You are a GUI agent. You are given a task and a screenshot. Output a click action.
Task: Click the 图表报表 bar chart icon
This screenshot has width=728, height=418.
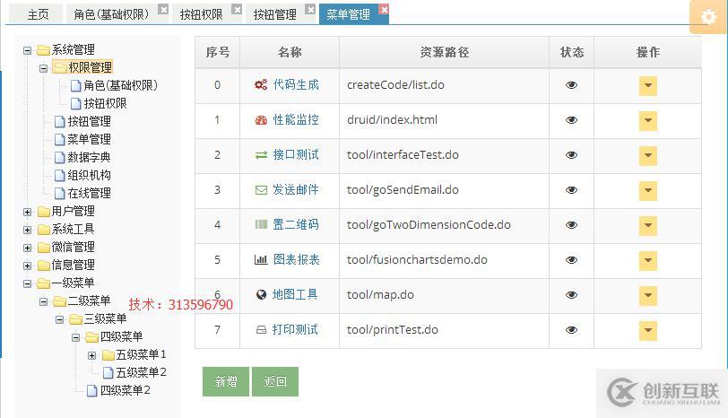261,259
